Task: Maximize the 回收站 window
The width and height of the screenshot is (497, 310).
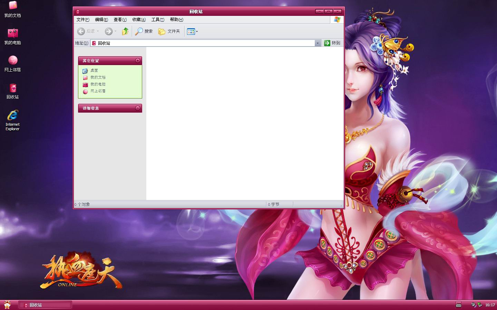Action: pyautogui.click(x=329, y=11)
